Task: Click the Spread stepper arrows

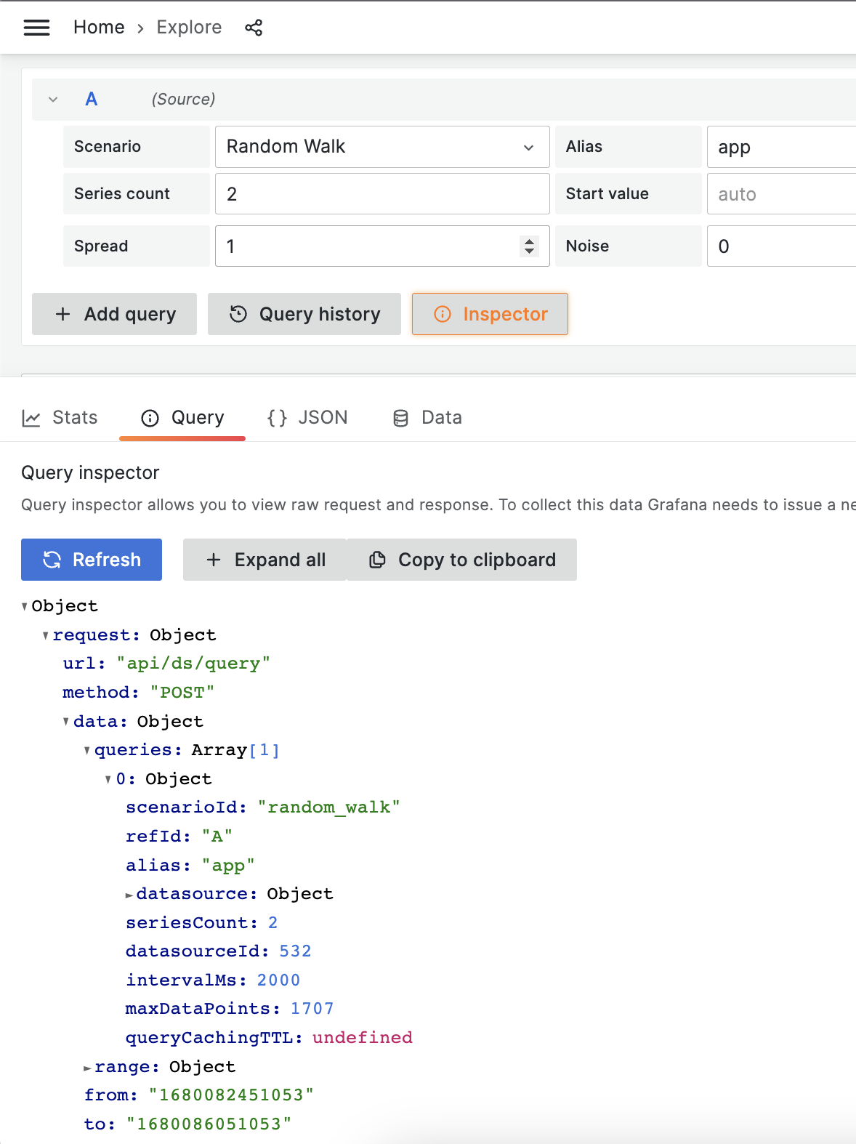Action: (x=529, y=246)
